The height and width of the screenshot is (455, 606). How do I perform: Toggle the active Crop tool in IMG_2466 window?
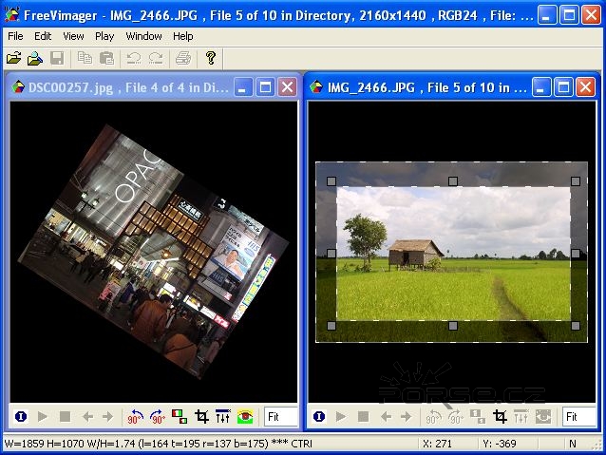(500, 417)
